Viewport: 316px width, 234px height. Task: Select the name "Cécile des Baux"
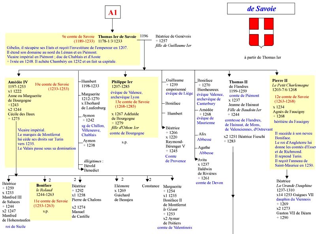[21, 114]
